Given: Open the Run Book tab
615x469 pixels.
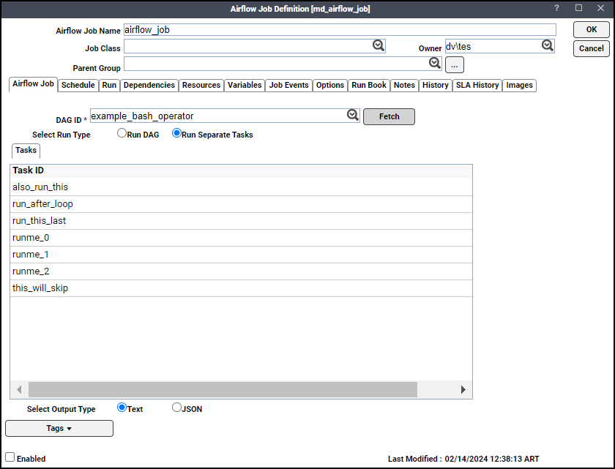Looking at the screenshot, I should pyautogui.click(x=369, y=86).
